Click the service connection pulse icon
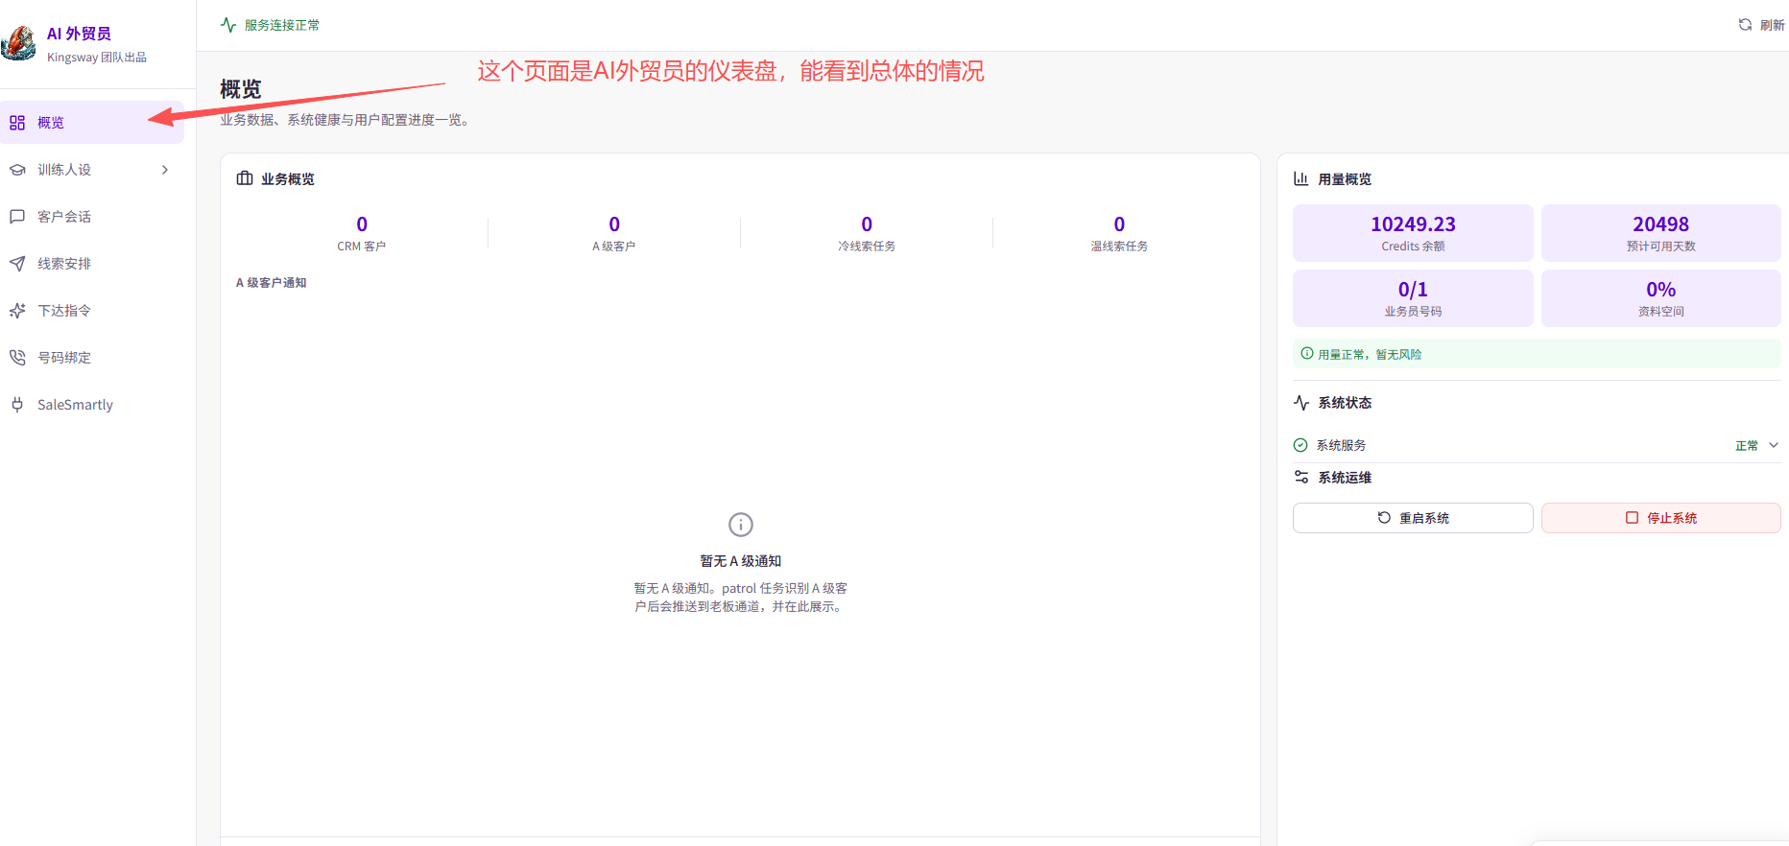 pyautogui.click(x=228, y=25)
